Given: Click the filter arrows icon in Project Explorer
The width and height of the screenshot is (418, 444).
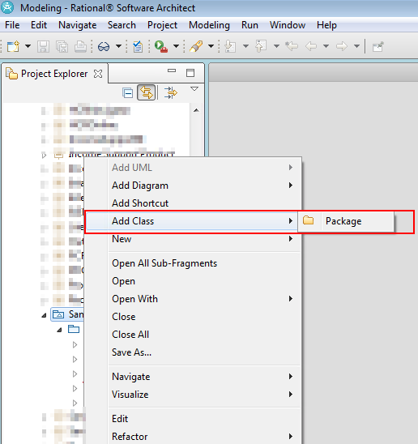Looking at the screenshot, I should [x=170, y=93].
